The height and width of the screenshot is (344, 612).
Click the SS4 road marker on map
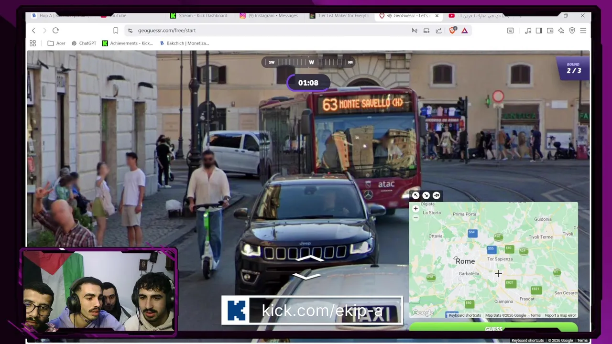(x=472, y=233)
